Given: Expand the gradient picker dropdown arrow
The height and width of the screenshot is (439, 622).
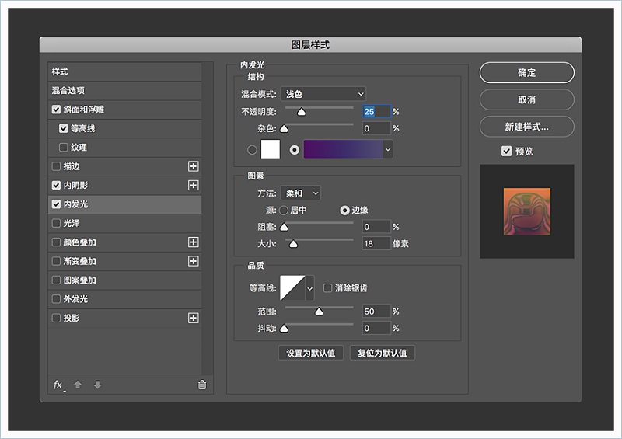Looking at the screenshot, I should point(388,149).
